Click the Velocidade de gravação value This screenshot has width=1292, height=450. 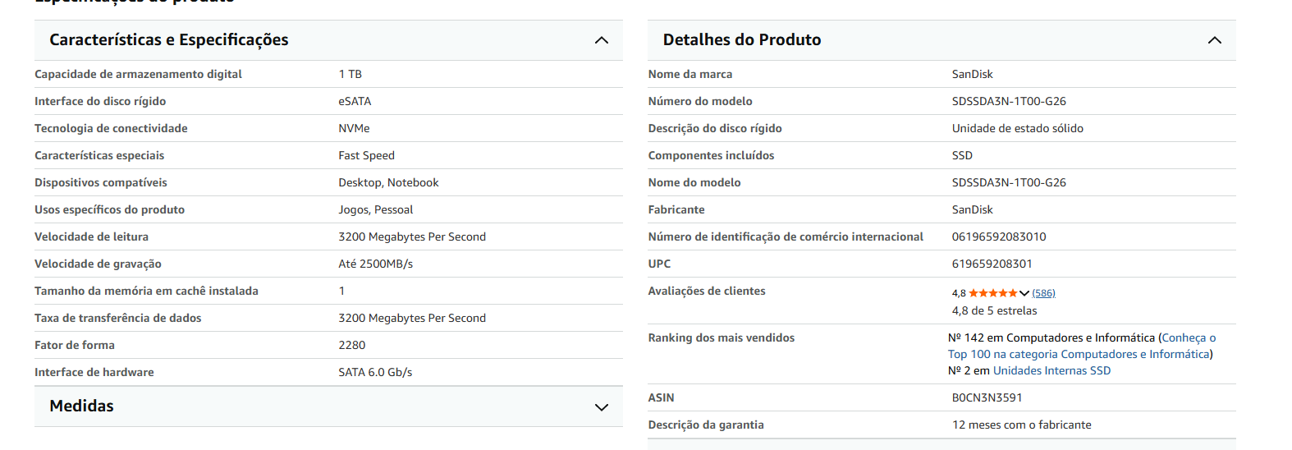(x=375, y=264)
